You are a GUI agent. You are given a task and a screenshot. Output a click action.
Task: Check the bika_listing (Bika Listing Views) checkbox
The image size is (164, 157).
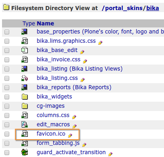7,69
